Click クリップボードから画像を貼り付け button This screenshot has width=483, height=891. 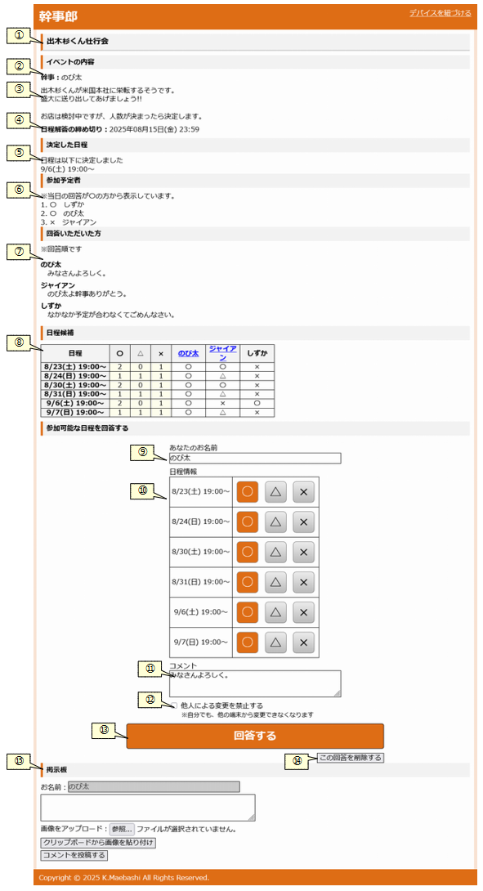[98, 843]
